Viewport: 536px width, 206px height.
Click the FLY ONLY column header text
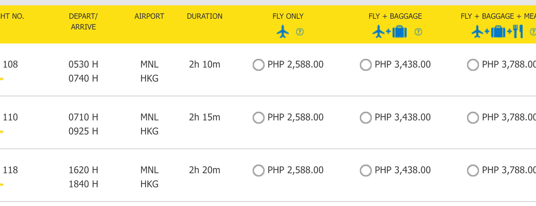click(x=288, y=16)
